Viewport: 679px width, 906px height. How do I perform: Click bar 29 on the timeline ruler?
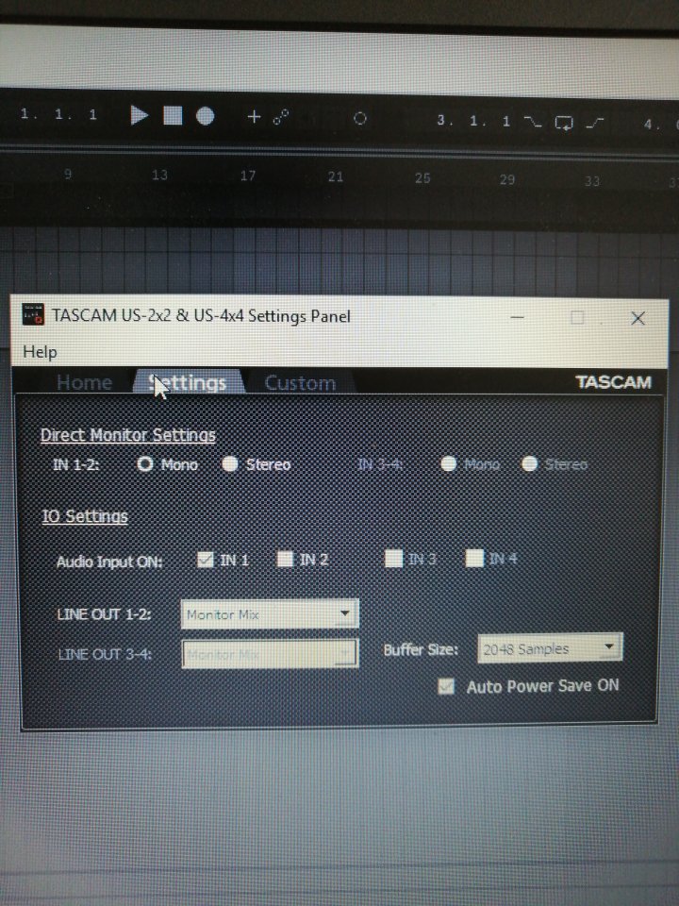click(x=507, y=179)
